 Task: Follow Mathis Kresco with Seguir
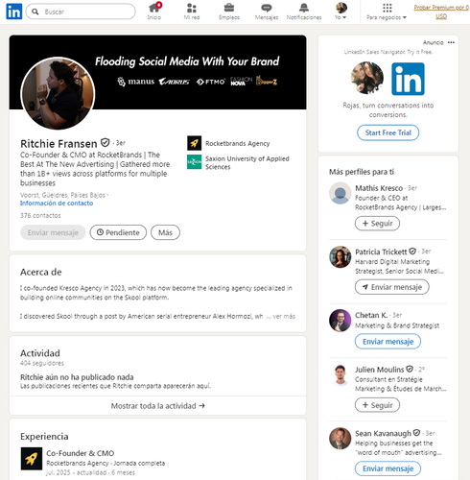pyautogui.click(x=377, y=224)
